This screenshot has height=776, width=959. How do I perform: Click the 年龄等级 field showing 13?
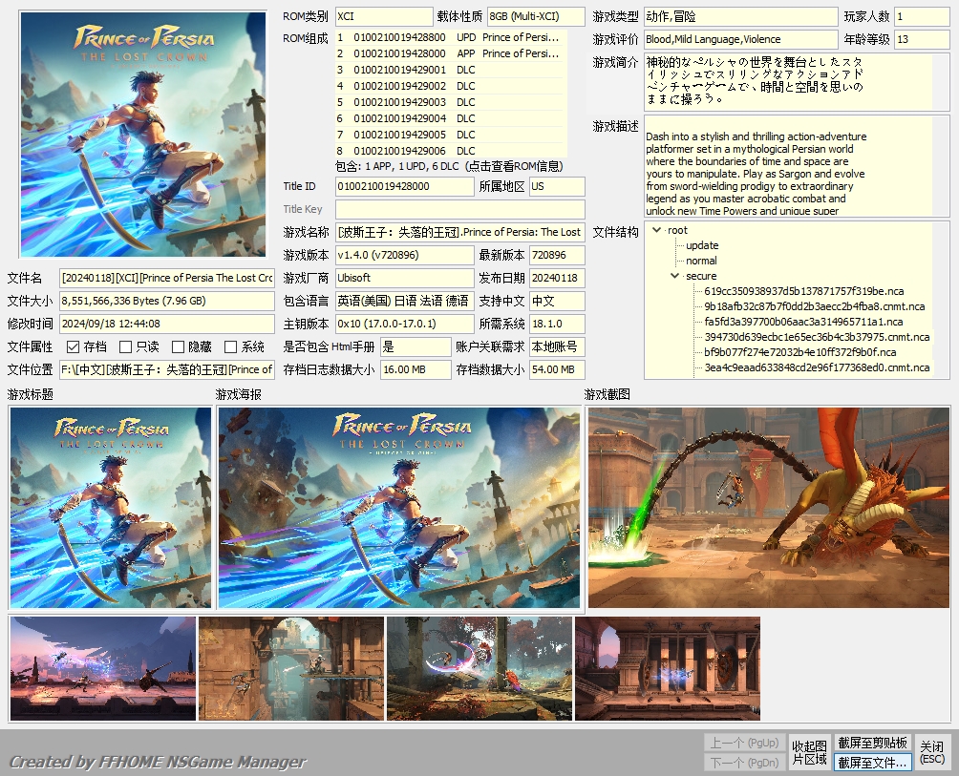(x=923, y=40)
